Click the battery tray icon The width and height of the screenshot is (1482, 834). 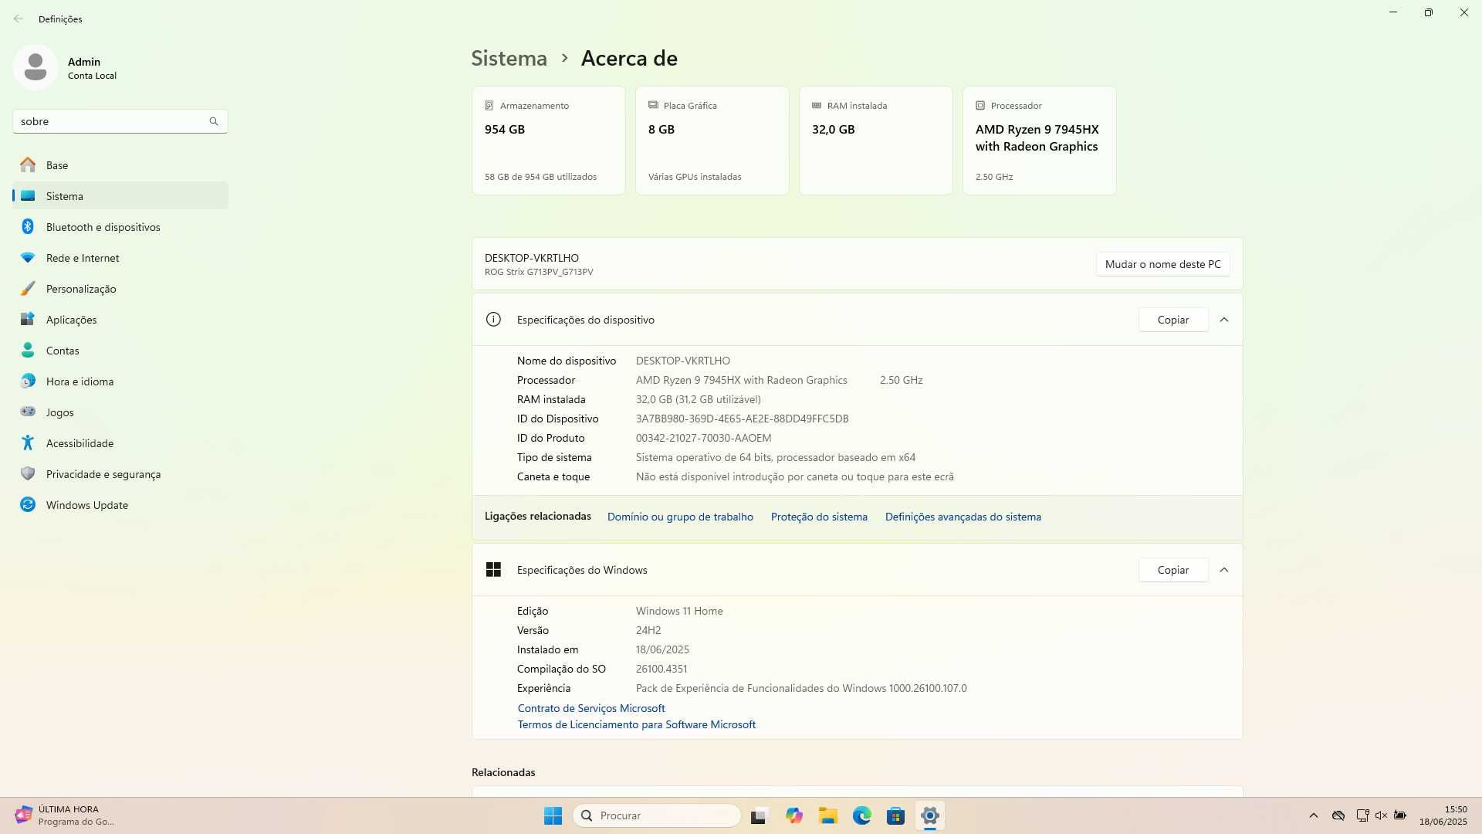(x=1400, y=815)
